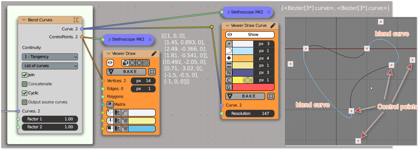Click the center-view icon next to Viewer Draw BAKE
The image size is (420, 150).
[x=152, y=72]
